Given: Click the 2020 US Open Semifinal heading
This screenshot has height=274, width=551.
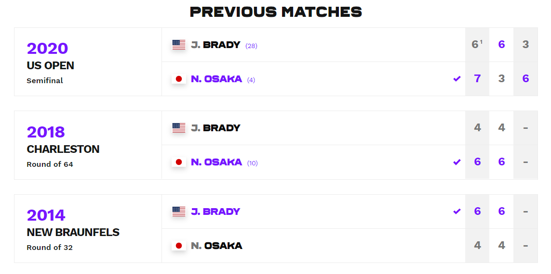Looking at the screenshot, I should pos(50,63).
